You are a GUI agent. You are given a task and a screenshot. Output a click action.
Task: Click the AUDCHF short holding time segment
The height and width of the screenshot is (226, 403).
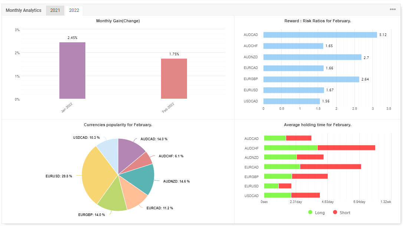347,148
